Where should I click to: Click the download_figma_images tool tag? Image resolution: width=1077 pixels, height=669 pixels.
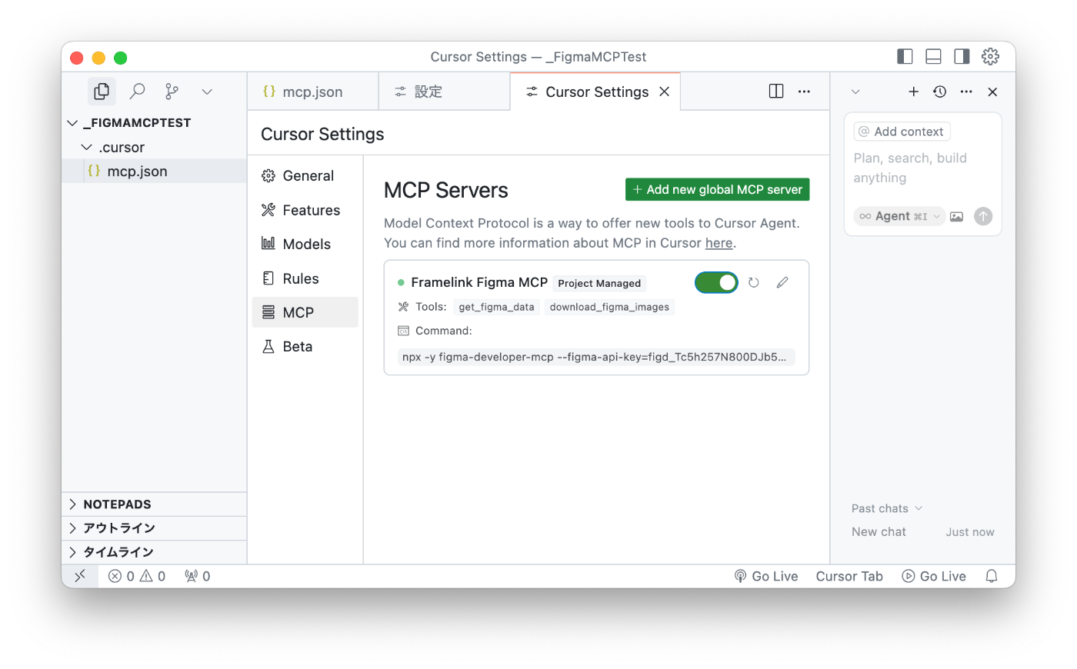(609, 307)
